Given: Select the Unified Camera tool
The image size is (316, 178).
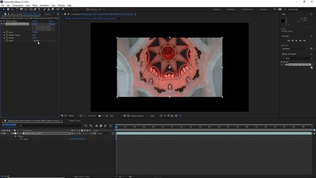Looking at the screenshot, I should 21,9.
